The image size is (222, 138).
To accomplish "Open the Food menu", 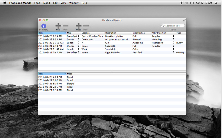I will [37, 3].
